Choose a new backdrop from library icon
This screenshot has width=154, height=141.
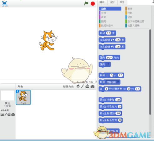click(x=2, y=114)
